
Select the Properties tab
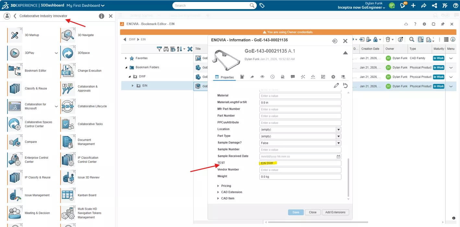[225, 77]
